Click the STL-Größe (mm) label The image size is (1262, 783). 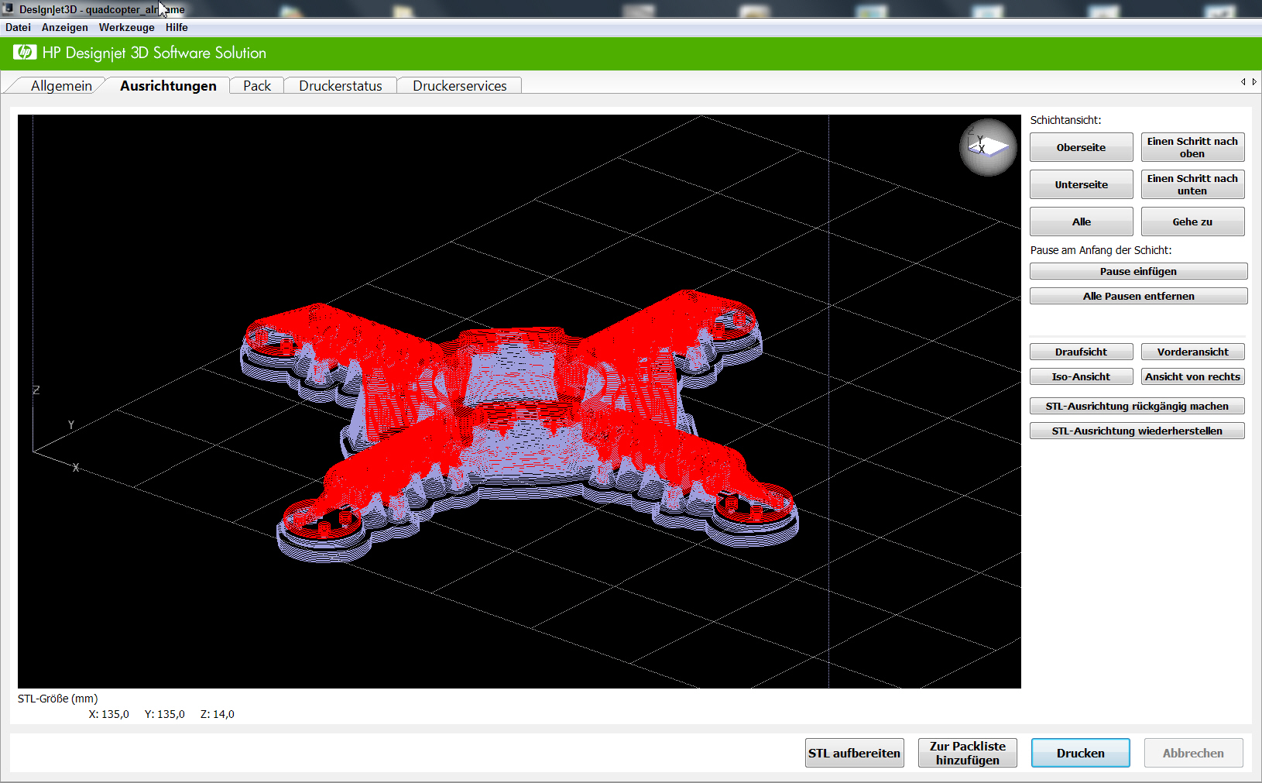58,699
